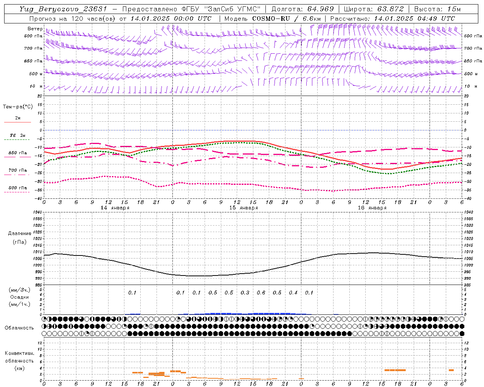484x387 pixels.
Task: Click the left 10 м wind level label
Action: 36,86
